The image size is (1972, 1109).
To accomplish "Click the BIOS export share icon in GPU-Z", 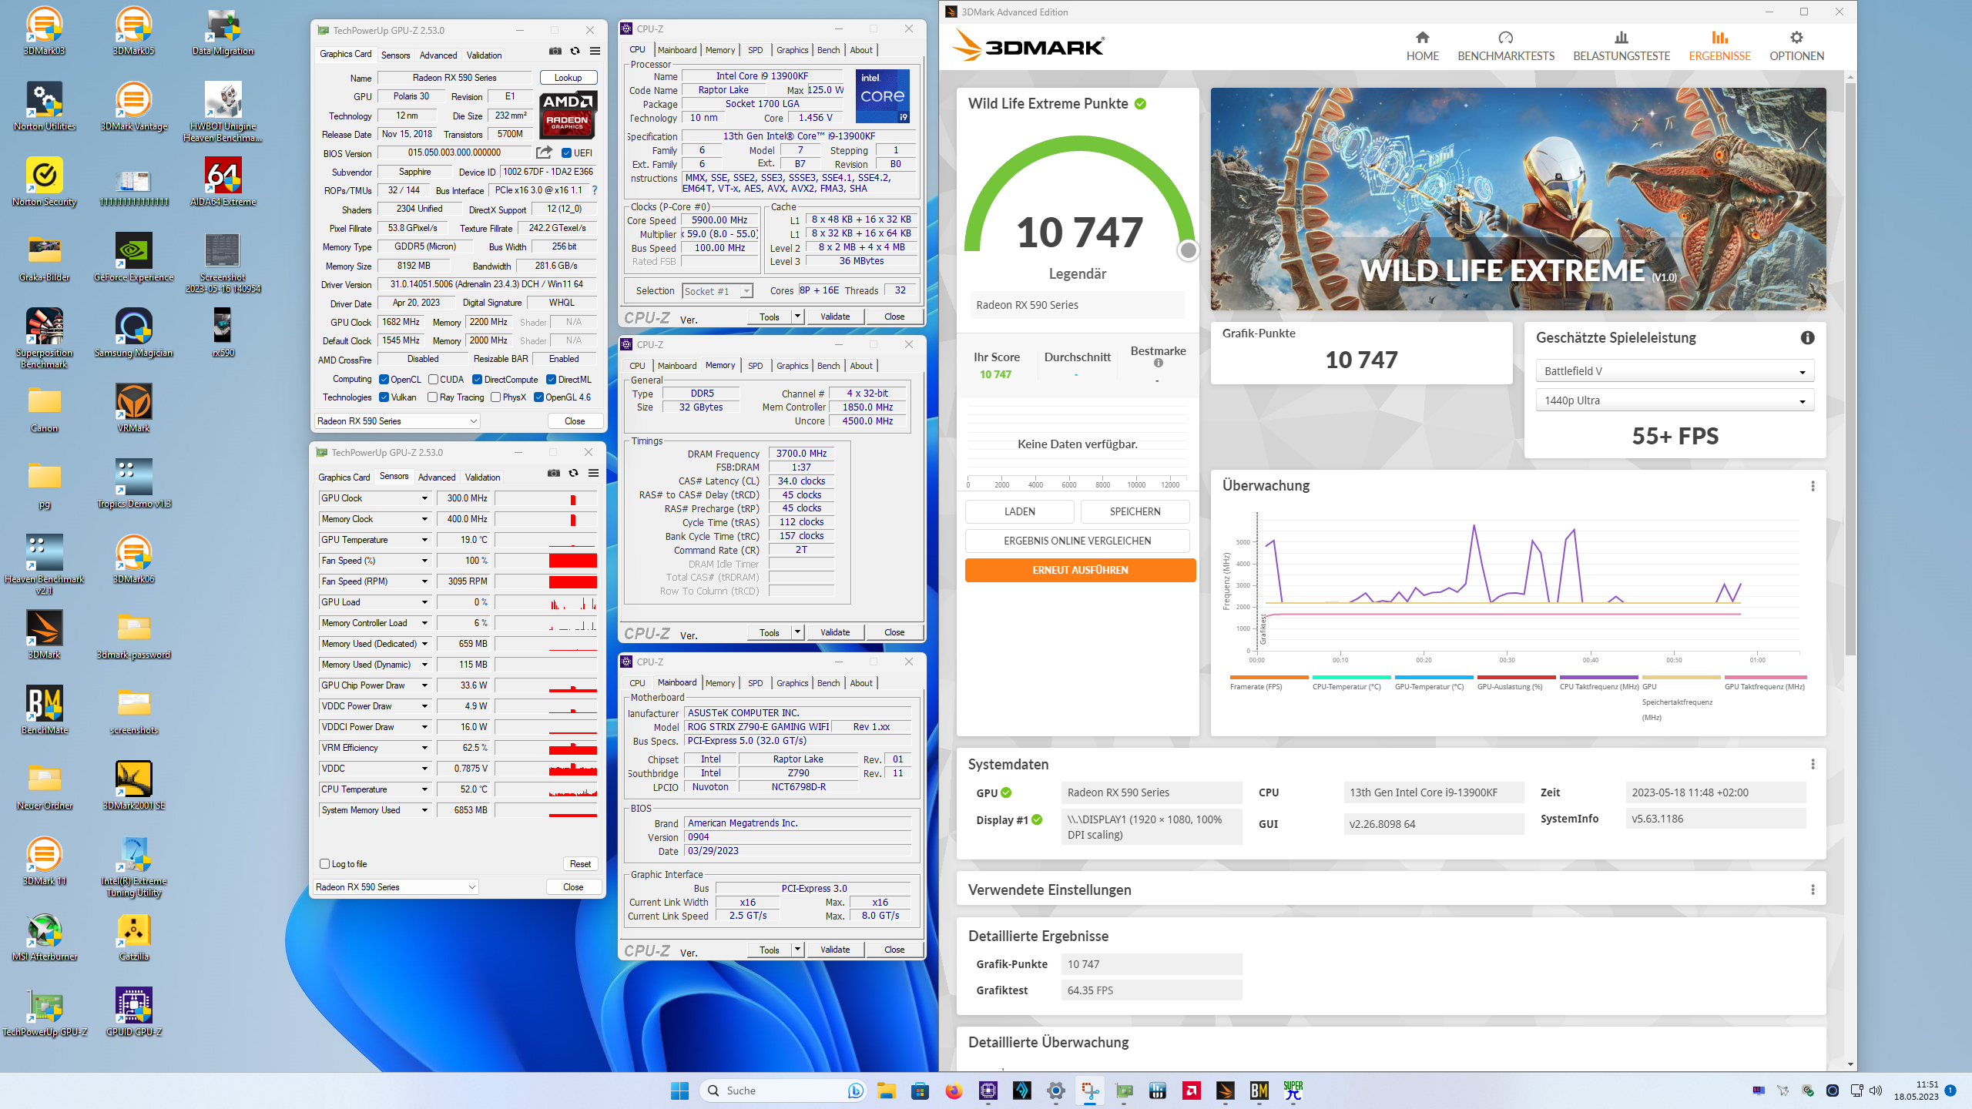I will (x=545, y=152).
